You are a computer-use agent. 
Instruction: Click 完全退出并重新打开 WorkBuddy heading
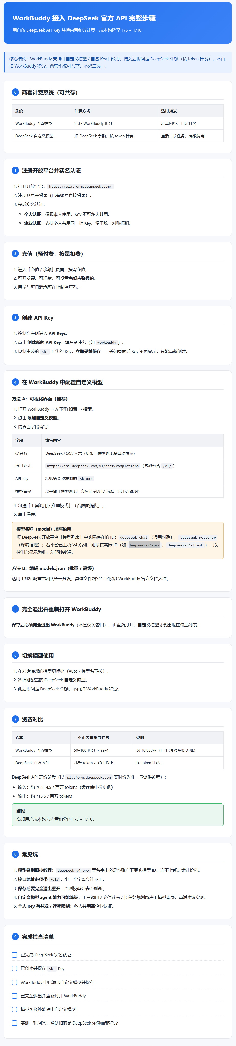pyautogui.click(x=61, y=609)
